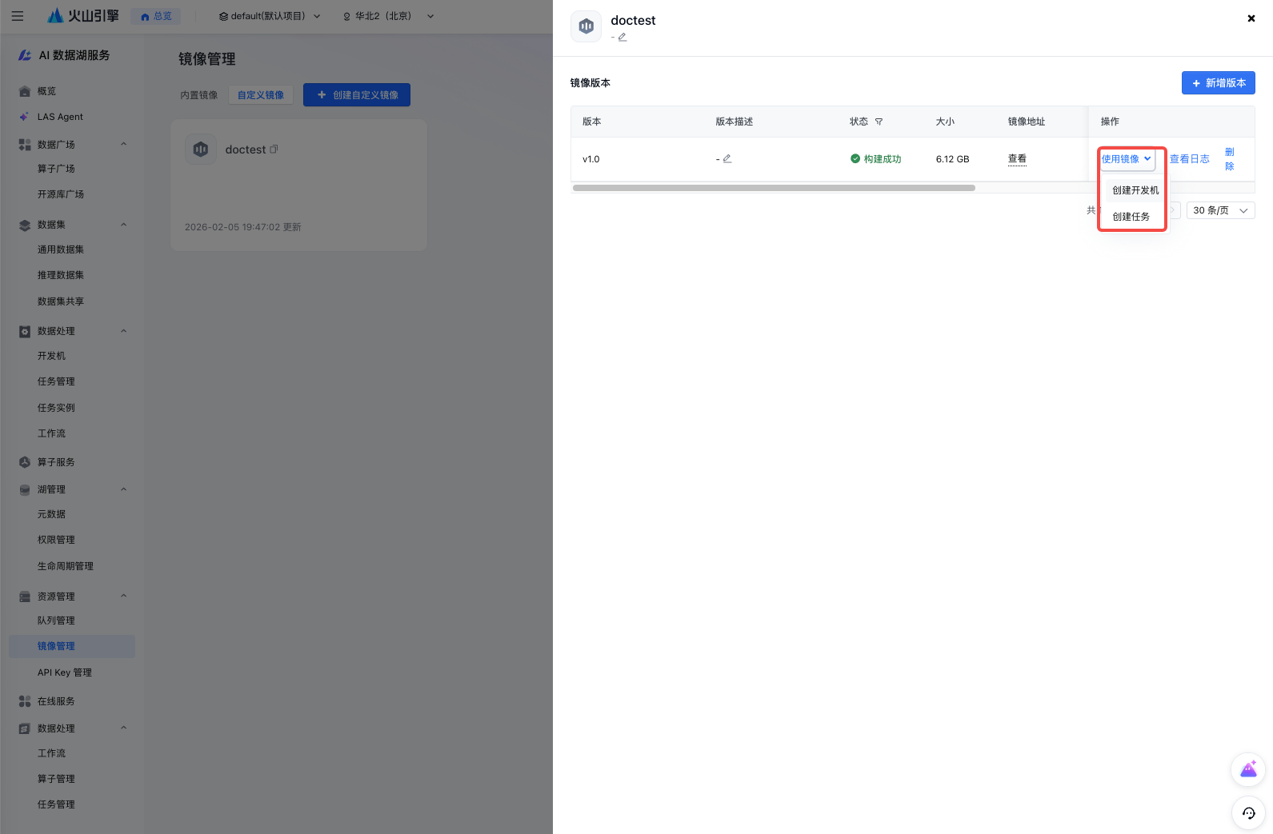The image size is (1273, 834).
Task: Select 镜像管理 in the sidebar
Action: click(72, 646)
